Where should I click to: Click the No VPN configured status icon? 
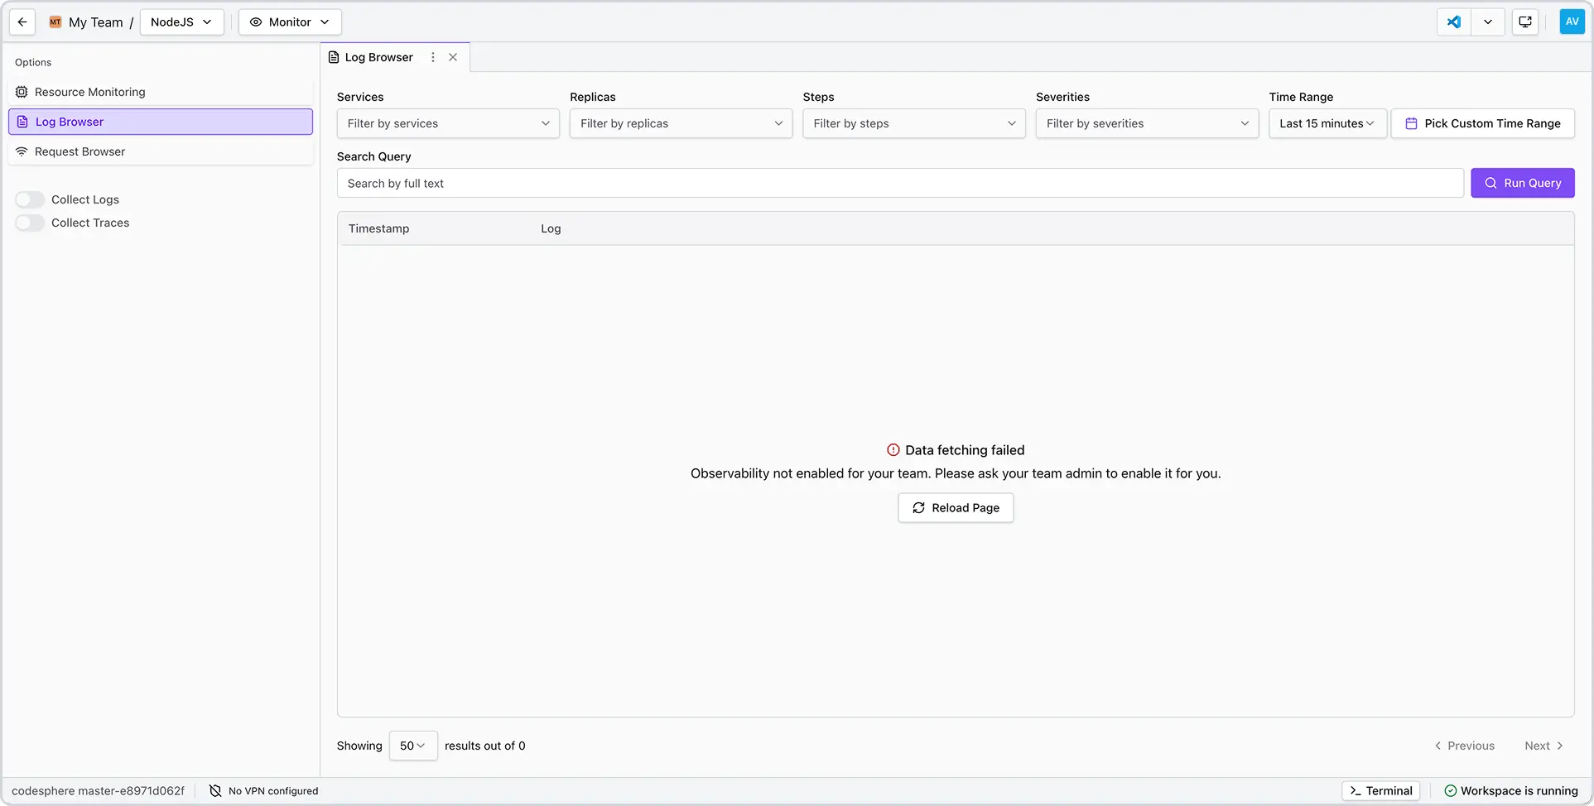[214, 790]
